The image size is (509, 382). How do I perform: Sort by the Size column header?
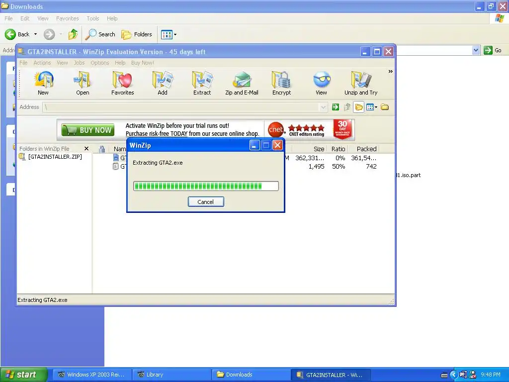319,149
